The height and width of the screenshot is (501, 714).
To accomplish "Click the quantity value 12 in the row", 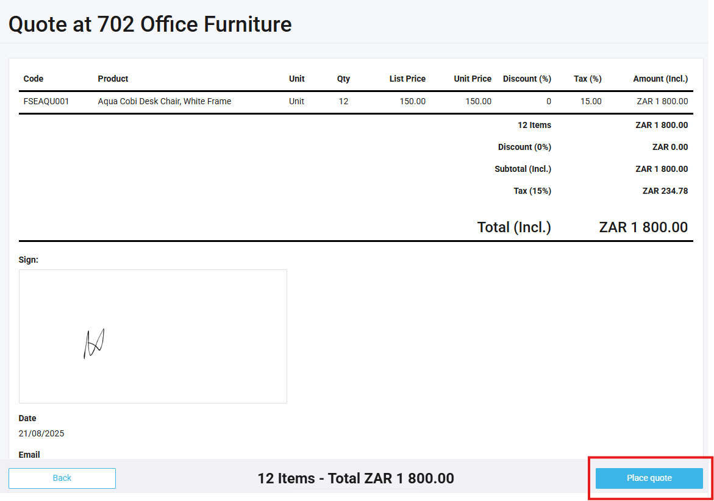I will pos(344,101).
